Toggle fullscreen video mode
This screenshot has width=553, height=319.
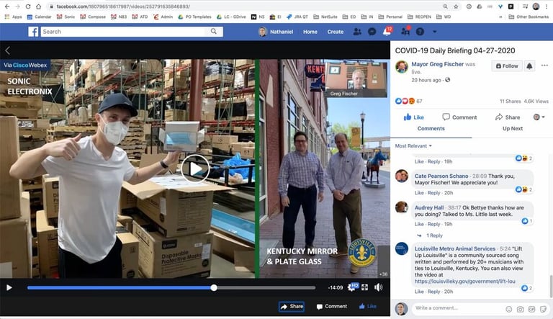coord(364,287)
